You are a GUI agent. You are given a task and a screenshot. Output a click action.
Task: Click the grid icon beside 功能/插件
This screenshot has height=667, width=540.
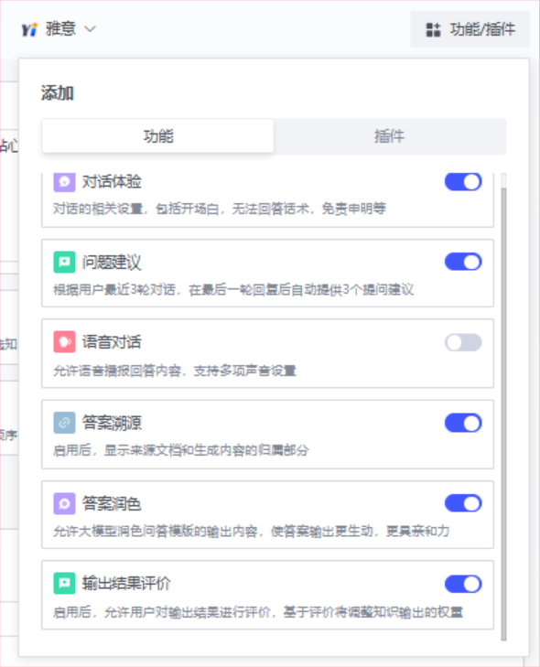point(433,30)
